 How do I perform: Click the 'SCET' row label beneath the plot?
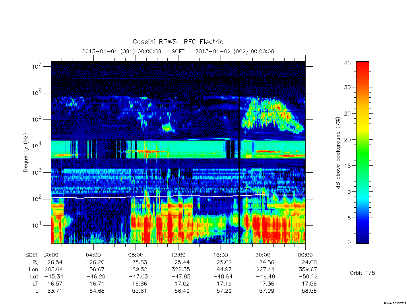coord(32,255)
